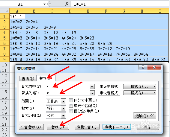Click cell containing 2*2=4
Viewport: 170px width, 137px height.
(34, 22)
